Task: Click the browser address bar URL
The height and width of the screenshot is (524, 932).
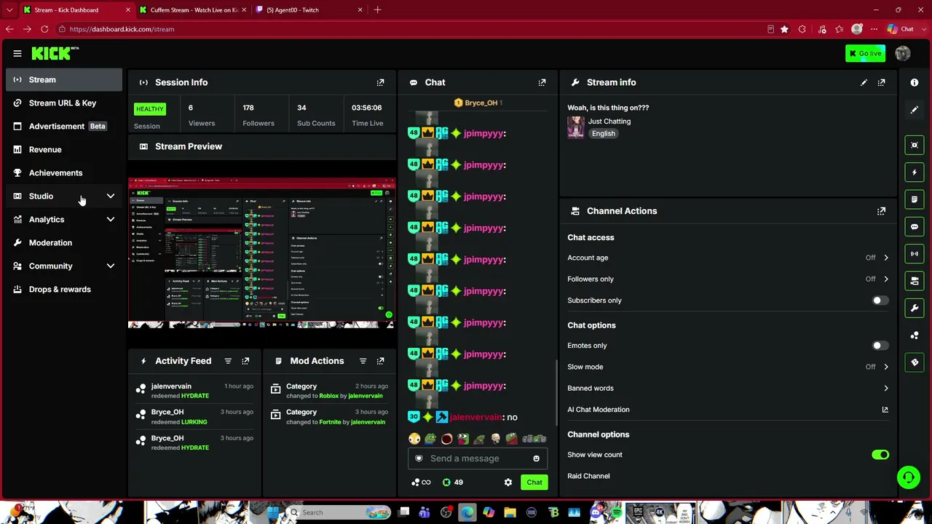Action: coord(122,29)
